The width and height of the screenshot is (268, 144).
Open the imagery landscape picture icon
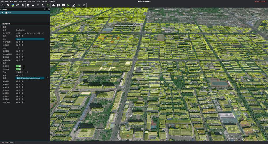click(13, 5)
